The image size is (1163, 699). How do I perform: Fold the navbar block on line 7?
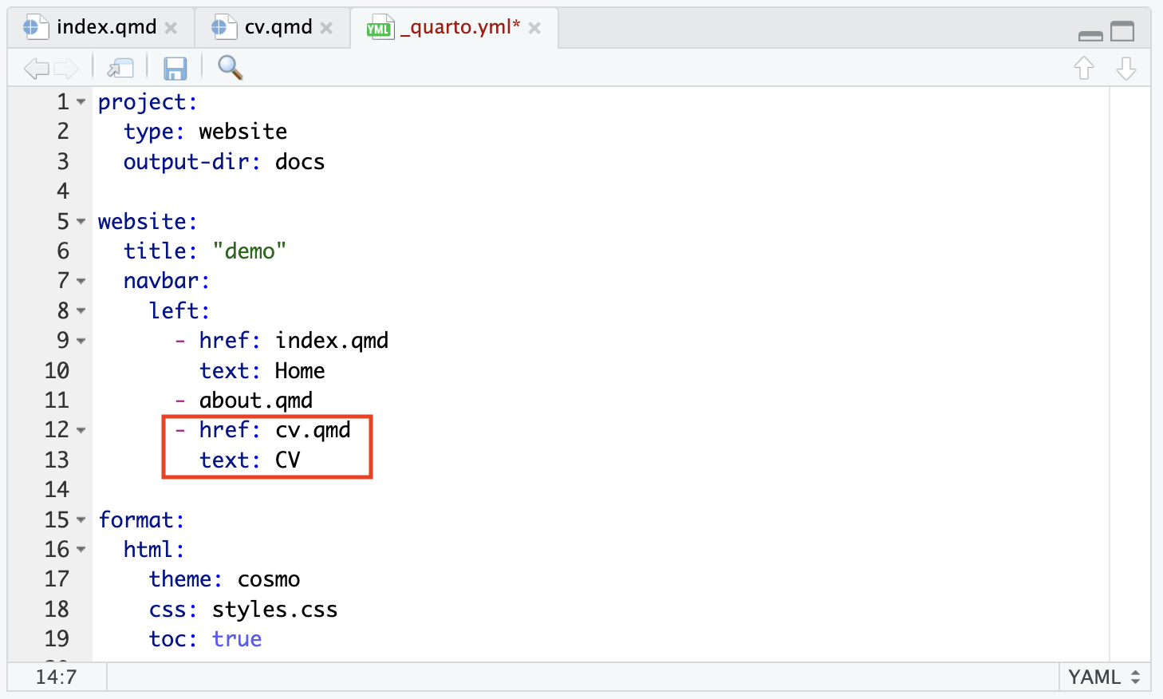coord(81,282)
